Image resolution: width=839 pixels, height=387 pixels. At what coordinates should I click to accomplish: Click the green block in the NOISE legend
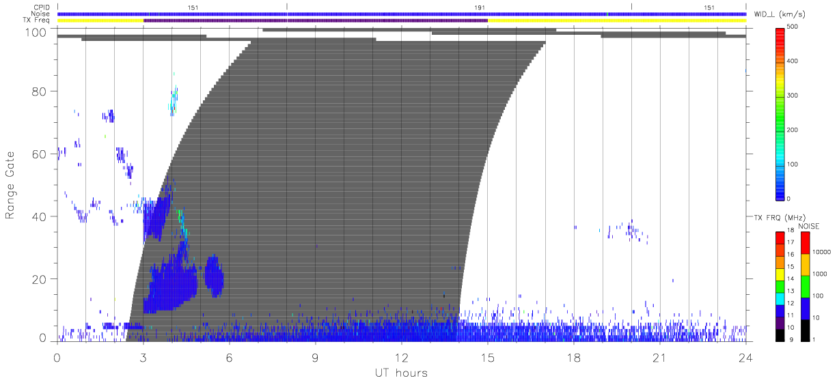click(x=805, y=287)
